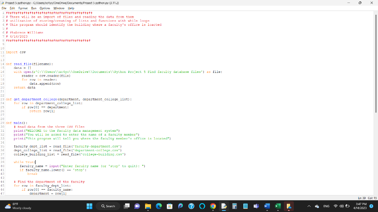This screenshot has height=212, width=378.
Task: Click the 'Col: 15' status bar entry
Action: 372,198
